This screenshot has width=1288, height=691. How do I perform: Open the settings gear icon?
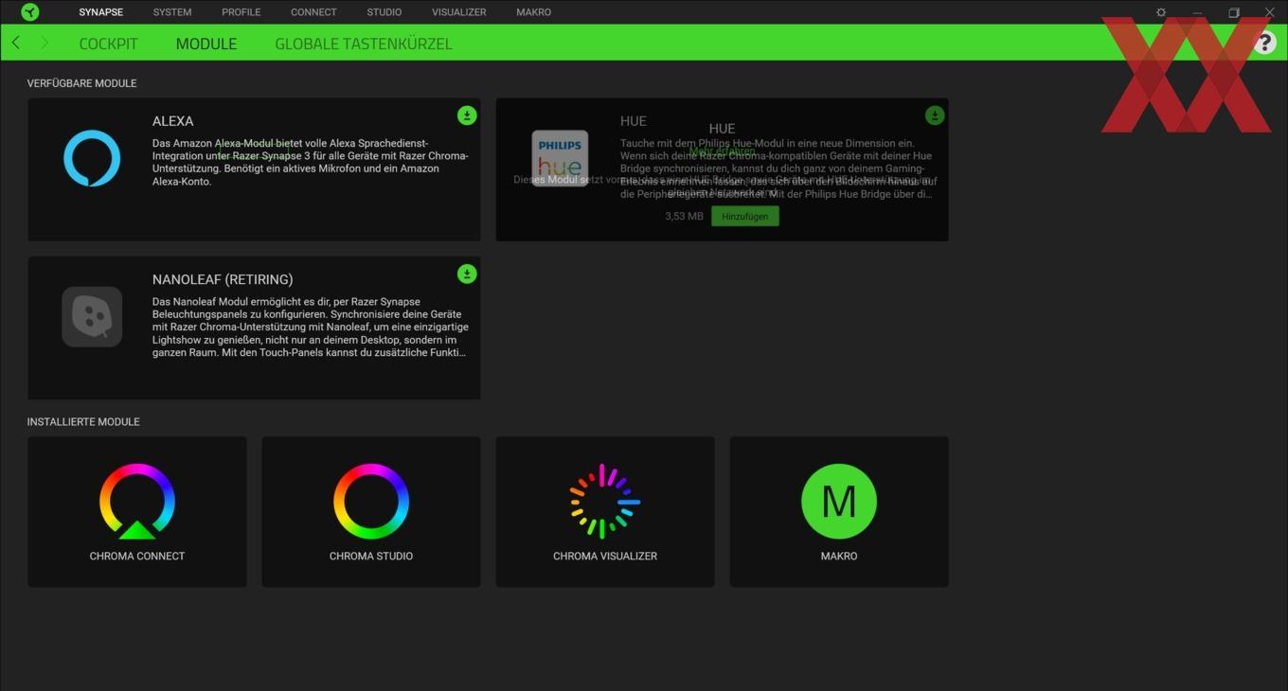coord(1161,12)
